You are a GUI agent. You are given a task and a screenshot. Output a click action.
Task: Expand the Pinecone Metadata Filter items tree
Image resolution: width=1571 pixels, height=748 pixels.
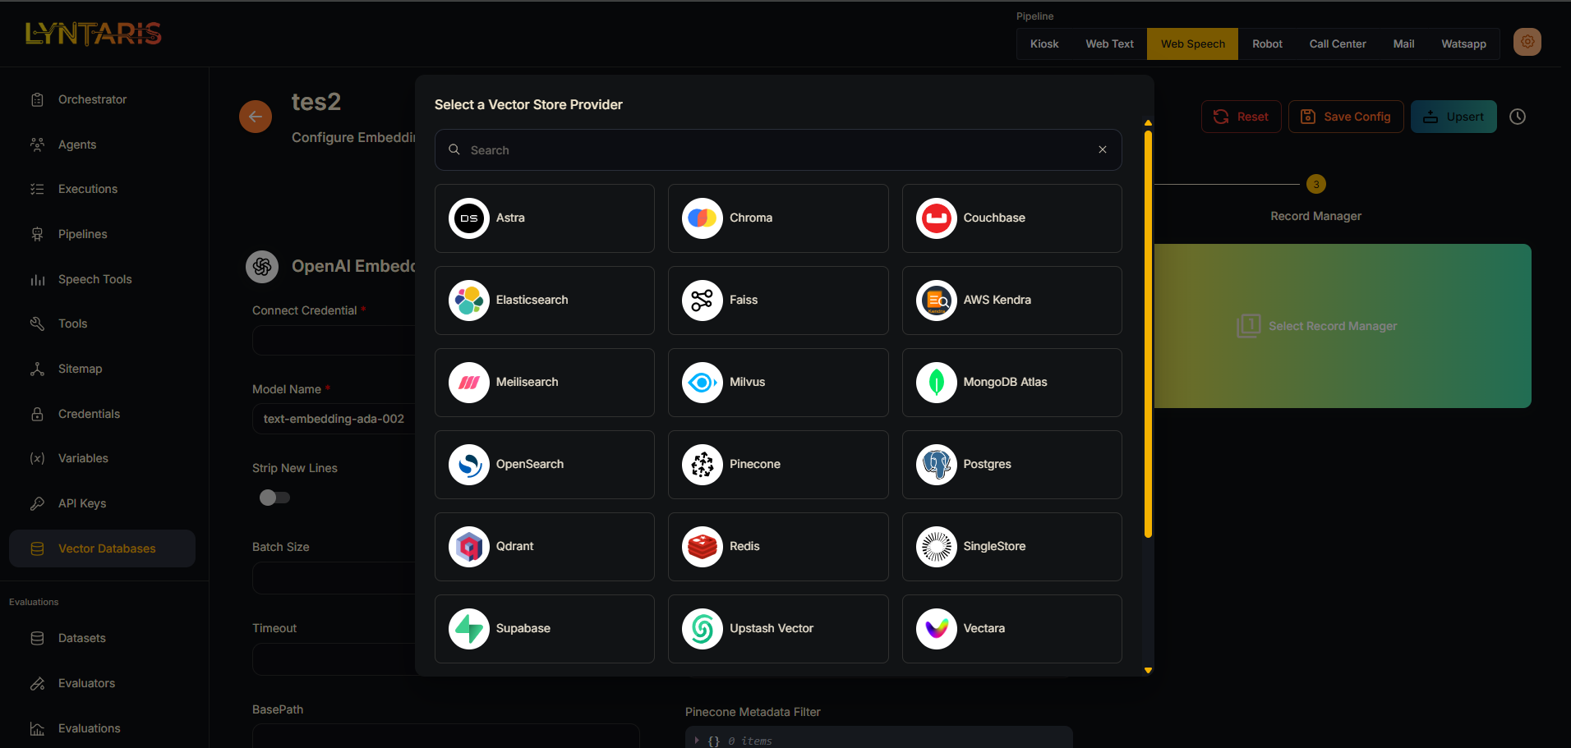click(x=697, y=741)
